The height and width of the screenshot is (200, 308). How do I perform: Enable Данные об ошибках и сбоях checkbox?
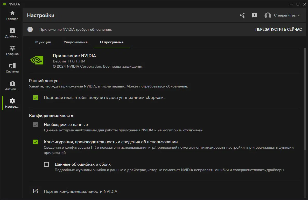click(46, 164)
